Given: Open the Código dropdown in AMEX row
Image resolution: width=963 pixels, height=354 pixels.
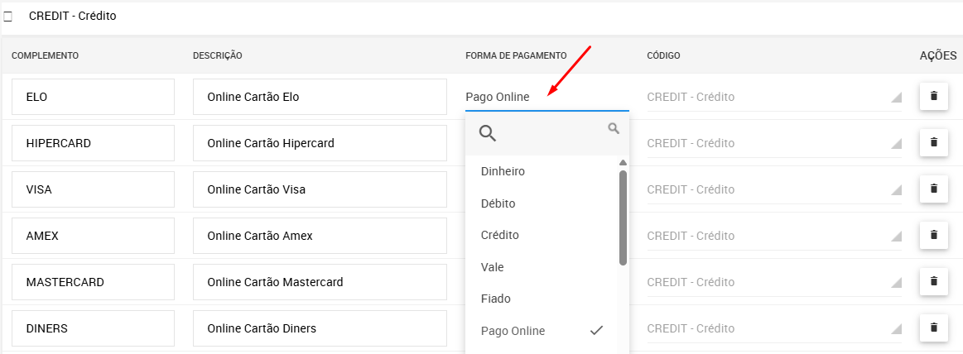Looking at the screenshot, I should click(x=774, y=237).
